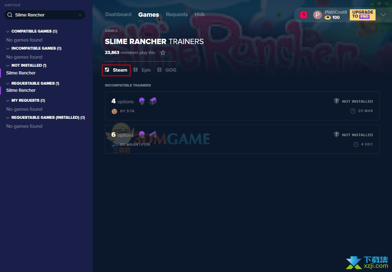The image size is (392, 272).
Task: Switch to the Dashboard tab
Action: point(118,15)
